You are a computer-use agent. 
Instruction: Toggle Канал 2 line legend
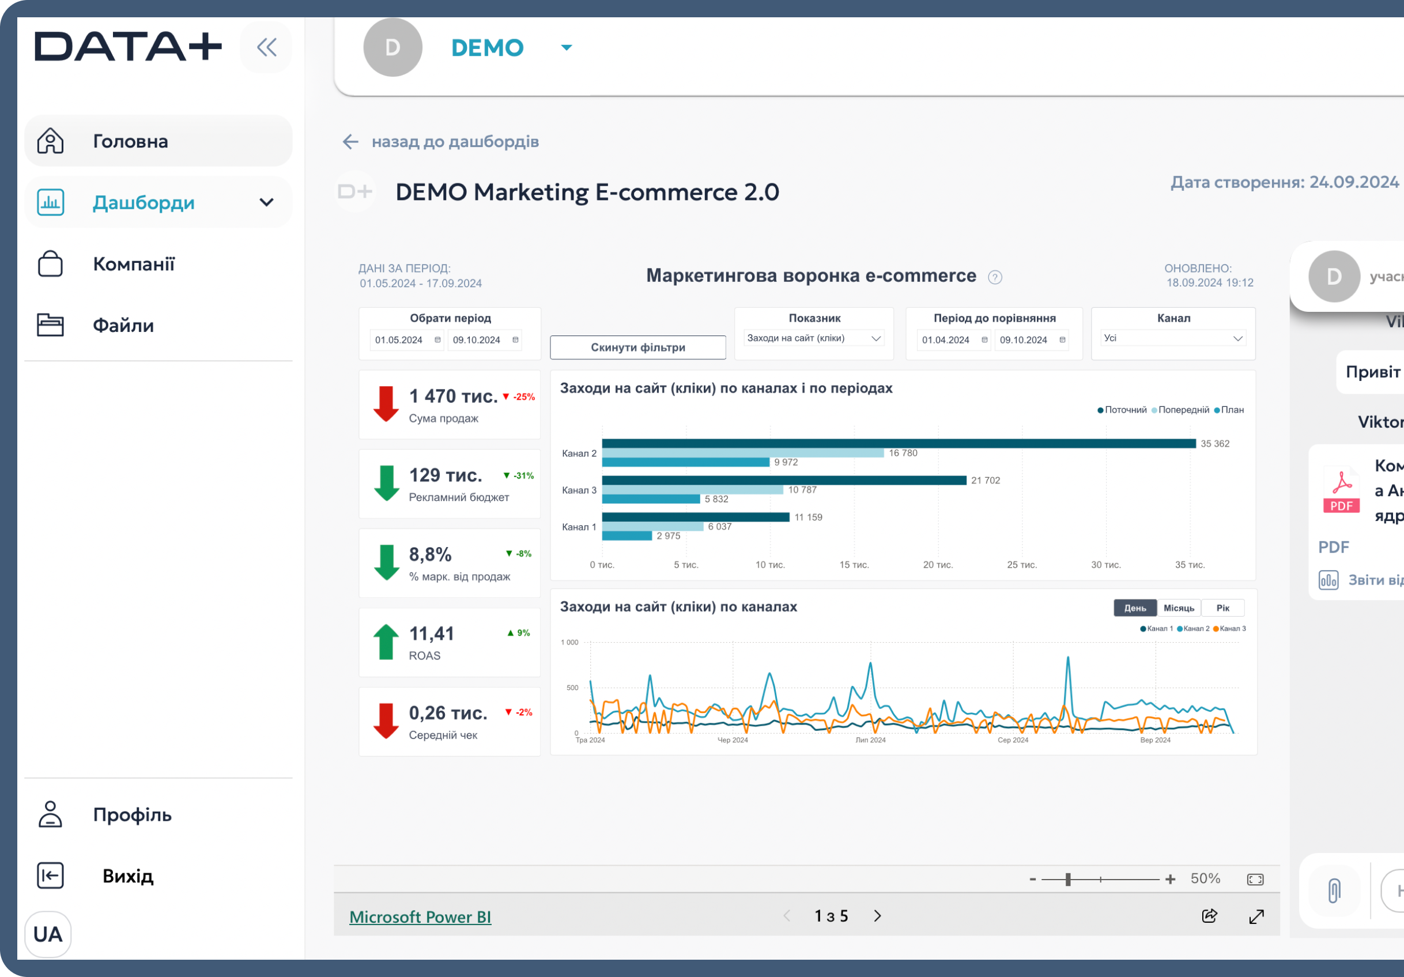click(1192, 628)
